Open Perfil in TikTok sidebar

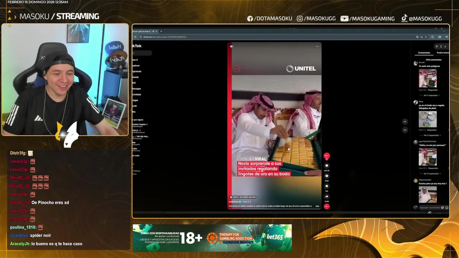(x=134, y=106)
